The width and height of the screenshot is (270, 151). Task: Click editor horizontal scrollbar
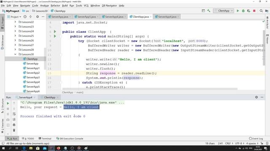tap(150, 89)
